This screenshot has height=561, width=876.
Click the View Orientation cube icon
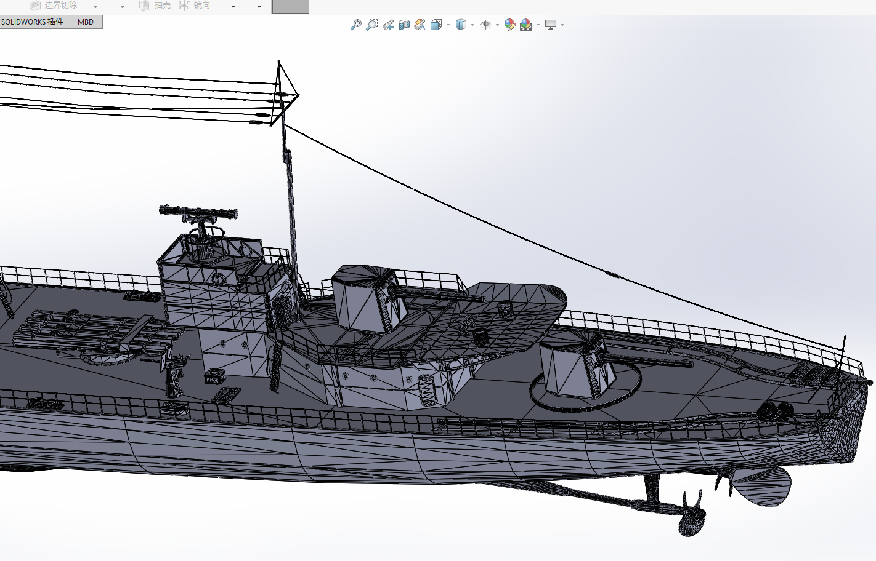click(x=436, y=25)
